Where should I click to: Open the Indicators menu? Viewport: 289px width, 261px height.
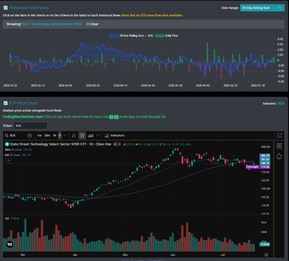[x=114, y=136]
